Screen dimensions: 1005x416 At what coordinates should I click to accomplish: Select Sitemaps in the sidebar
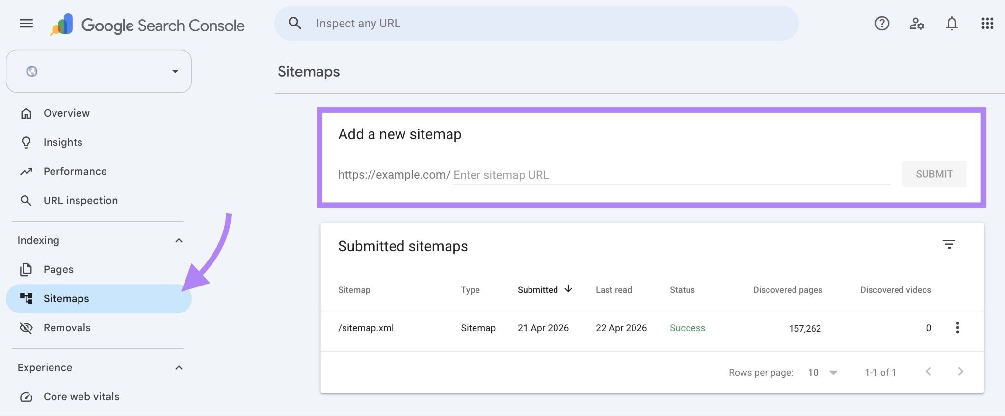pyautogui.click(x=99, y=299)
